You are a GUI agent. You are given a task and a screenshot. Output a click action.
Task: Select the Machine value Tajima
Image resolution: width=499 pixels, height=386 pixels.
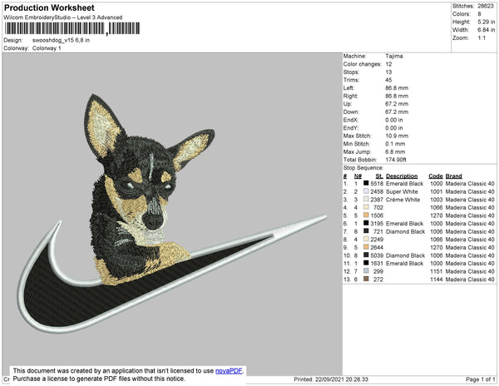[394, 56]
